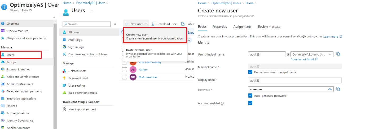Click the App registrations icon
379x135 pixels.
3,113
